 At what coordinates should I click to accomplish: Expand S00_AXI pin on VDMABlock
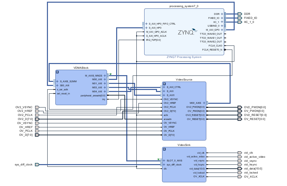pyautogui.click(x=57, y=85)
